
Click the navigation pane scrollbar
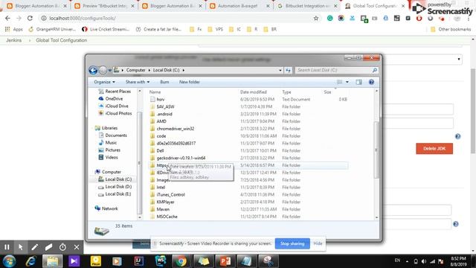(x=140, y=162)
